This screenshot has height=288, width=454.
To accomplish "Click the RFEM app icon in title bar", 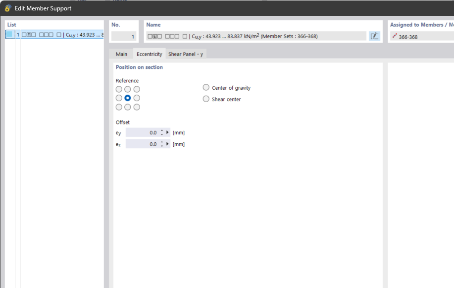I will click(x=8, y=8).
